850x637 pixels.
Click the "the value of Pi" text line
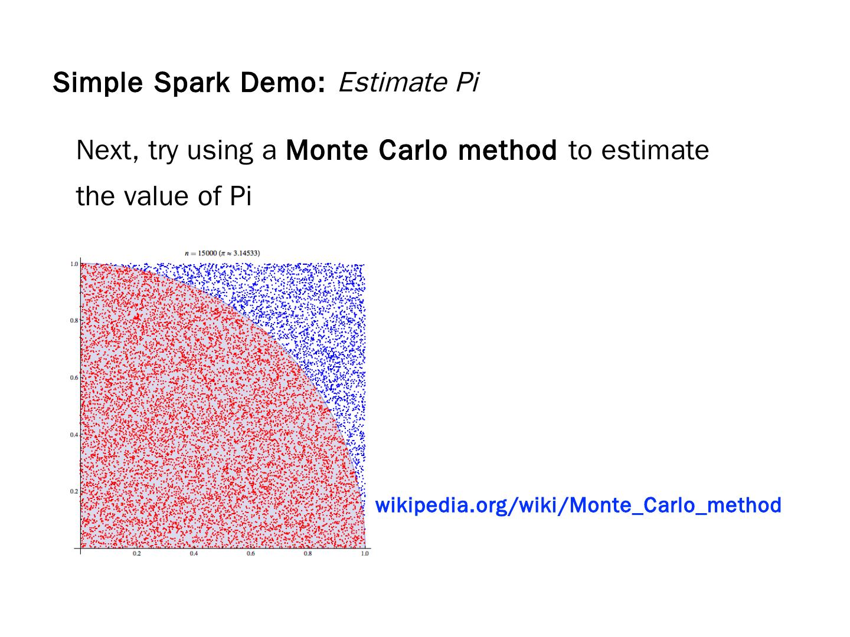[x=164, y=196]
